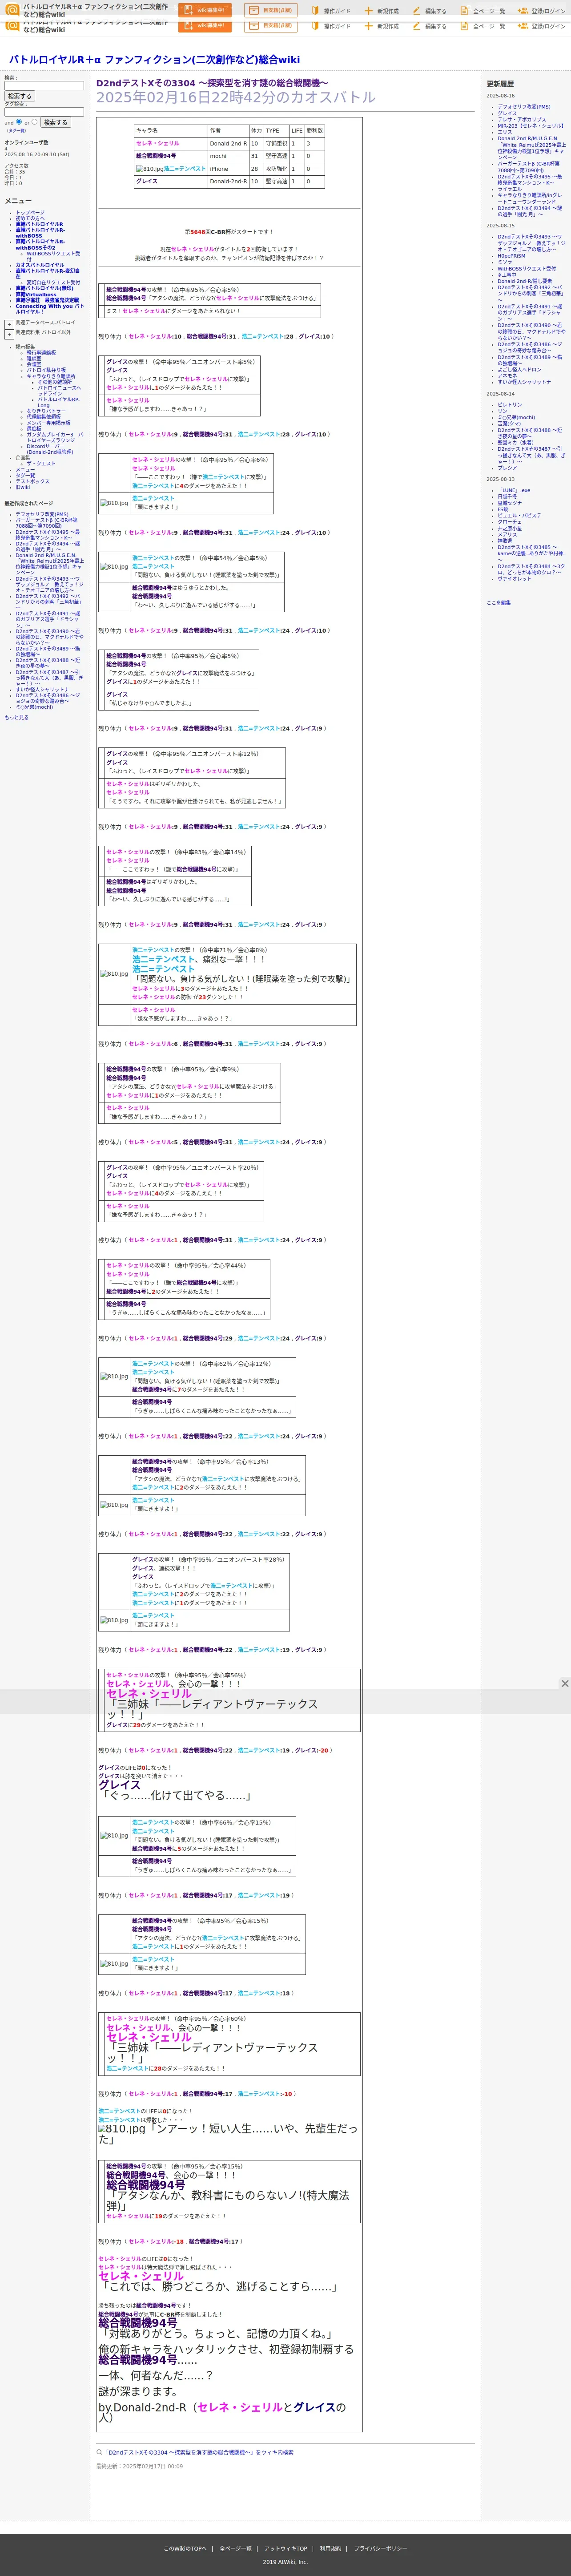Image resolution: width=571 pixels, height=2576 pixels.
Task: Open ライラエル in update history
Action: [510, 188]
